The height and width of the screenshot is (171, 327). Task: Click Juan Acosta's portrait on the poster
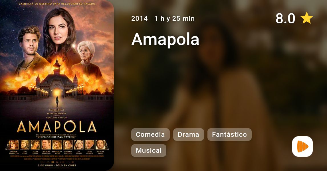tap(90, 145)
